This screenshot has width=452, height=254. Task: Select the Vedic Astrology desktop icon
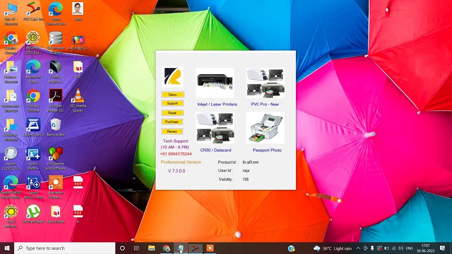(x=11, y=217)
